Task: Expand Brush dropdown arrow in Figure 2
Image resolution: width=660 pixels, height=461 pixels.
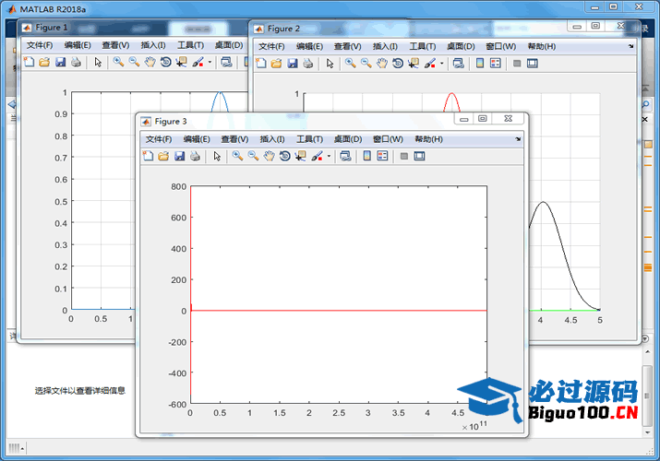Action: point(441,64)
